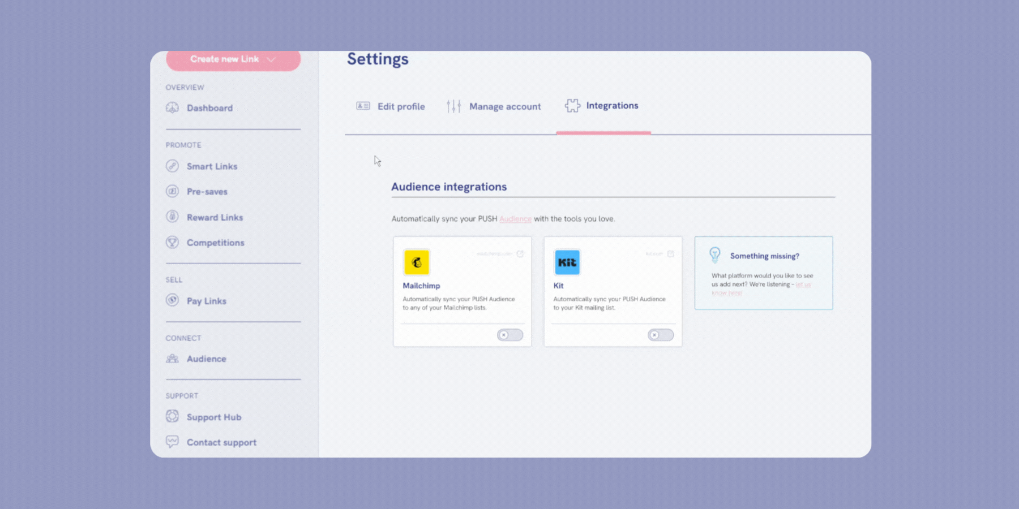Go to Pre-saves in the sidebar
This screenshot has width=1019, height=509.
click(x=196, y=191)
